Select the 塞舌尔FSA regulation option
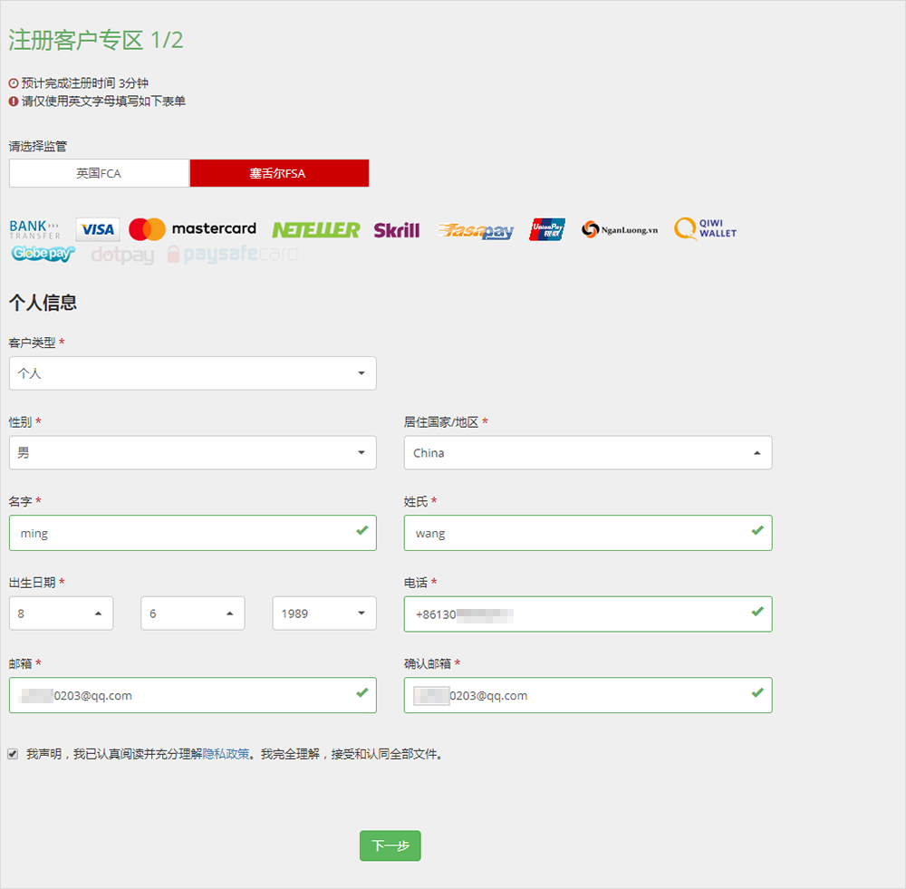 coord(279,172)
